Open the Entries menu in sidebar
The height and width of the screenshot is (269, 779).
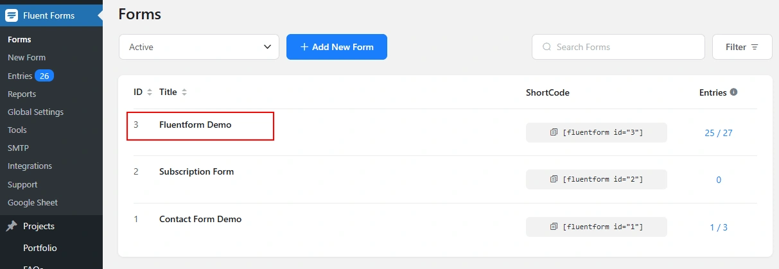tap(20, 76)
